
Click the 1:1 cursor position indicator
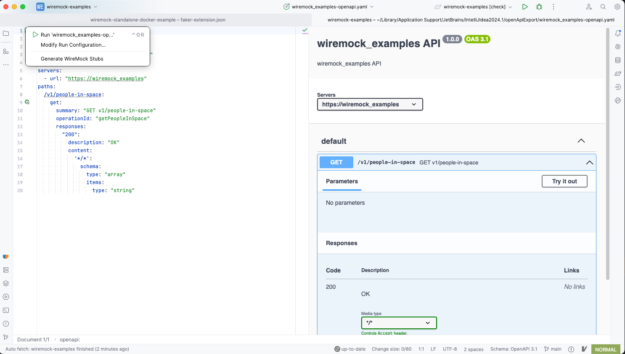point(421,349)
